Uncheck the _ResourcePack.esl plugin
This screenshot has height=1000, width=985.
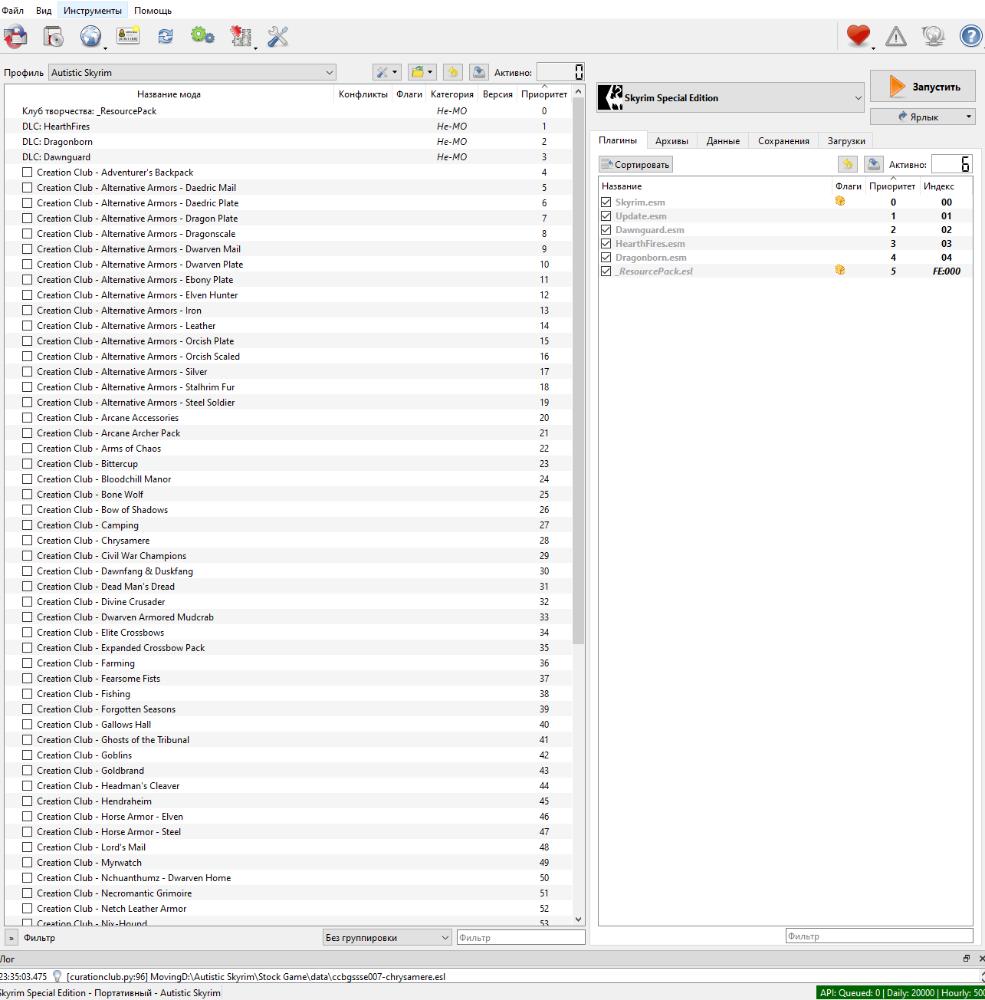tap(606, 271)
